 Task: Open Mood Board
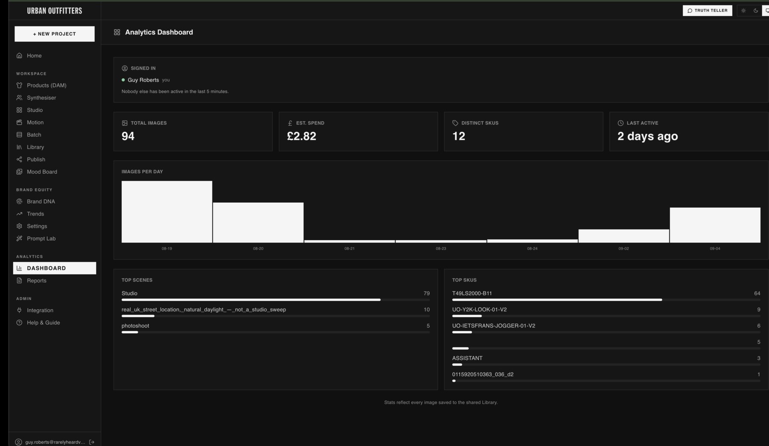(55, 172)
